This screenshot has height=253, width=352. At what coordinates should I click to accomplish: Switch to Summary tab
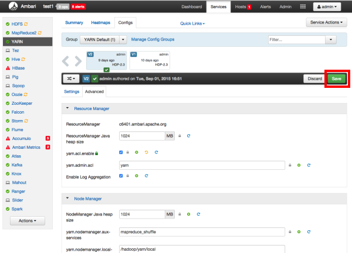pos(74,23)
